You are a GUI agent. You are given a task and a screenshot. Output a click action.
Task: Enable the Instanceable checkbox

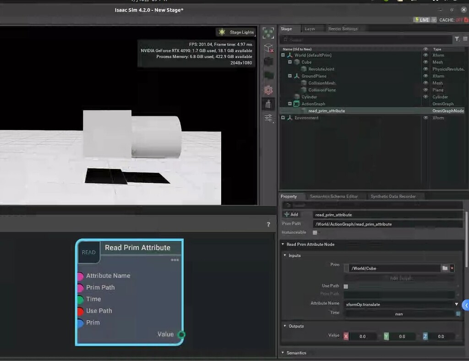(x=314, y=232)
